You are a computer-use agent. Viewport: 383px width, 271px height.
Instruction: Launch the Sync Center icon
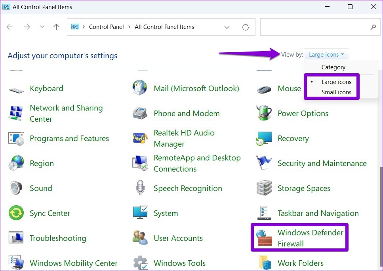pos(16,213)
